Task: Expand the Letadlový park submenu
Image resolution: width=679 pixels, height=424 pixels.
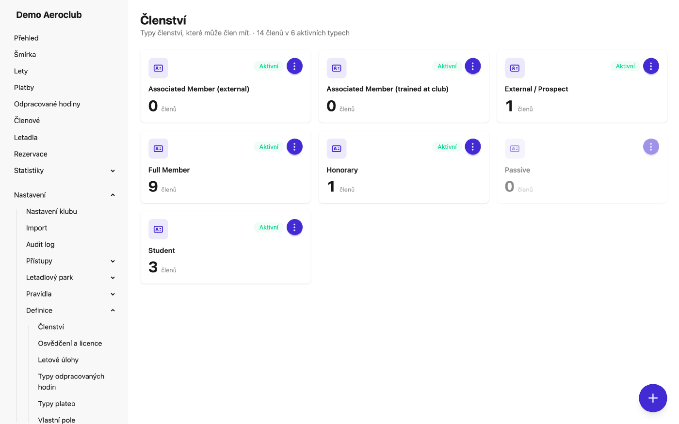Action: pyautogui.click(x=70, y=277)
